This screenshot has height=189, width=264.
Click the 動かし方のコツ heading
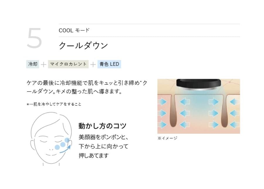102,126
